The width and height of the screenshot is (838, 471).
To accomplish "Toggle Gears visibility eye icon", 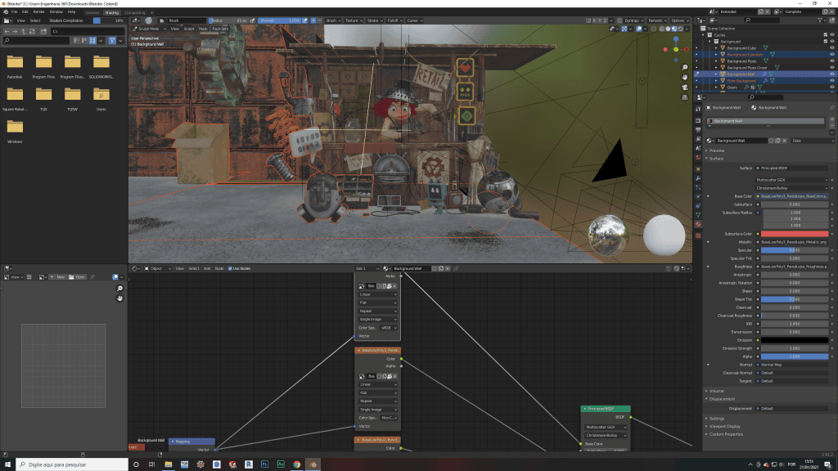I will [831, 87].
